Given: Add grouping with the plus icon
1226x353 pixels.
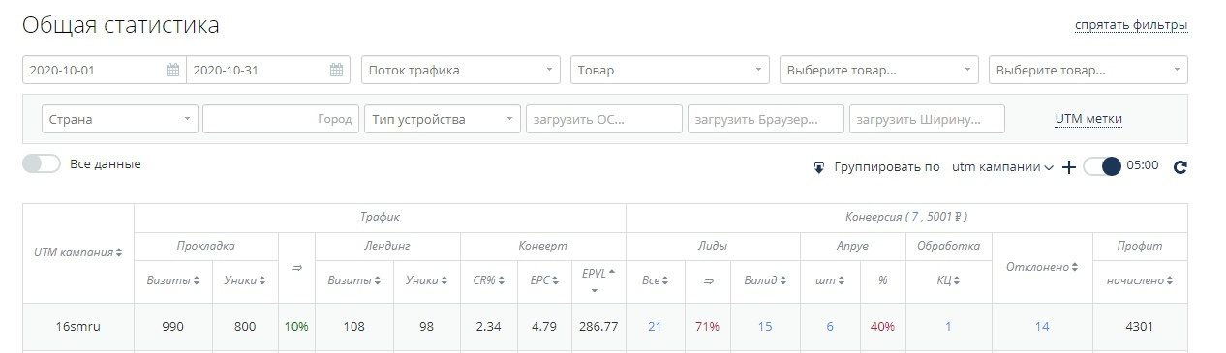Looking at the screenshot, I should 1069,167.
